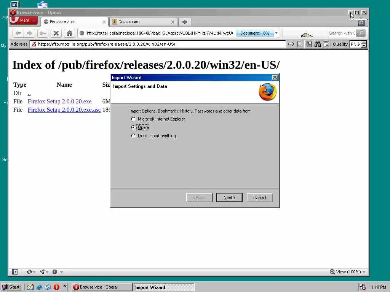Viewport: 390px width, 292px height.
Task: Switch to Browservice - Opera taskbar button
Action: [x=102, y=287]
